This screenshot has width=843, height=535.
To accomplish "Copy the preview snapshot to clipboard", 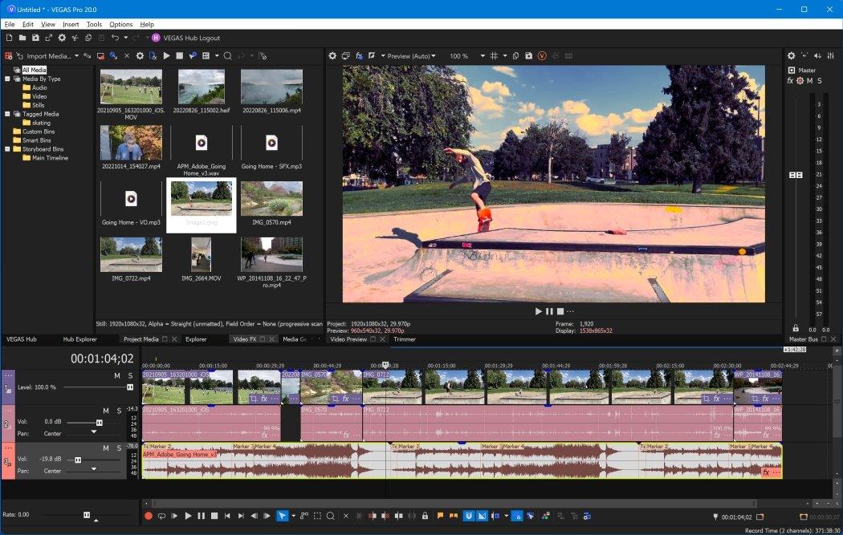I will [x=515, y=56].
